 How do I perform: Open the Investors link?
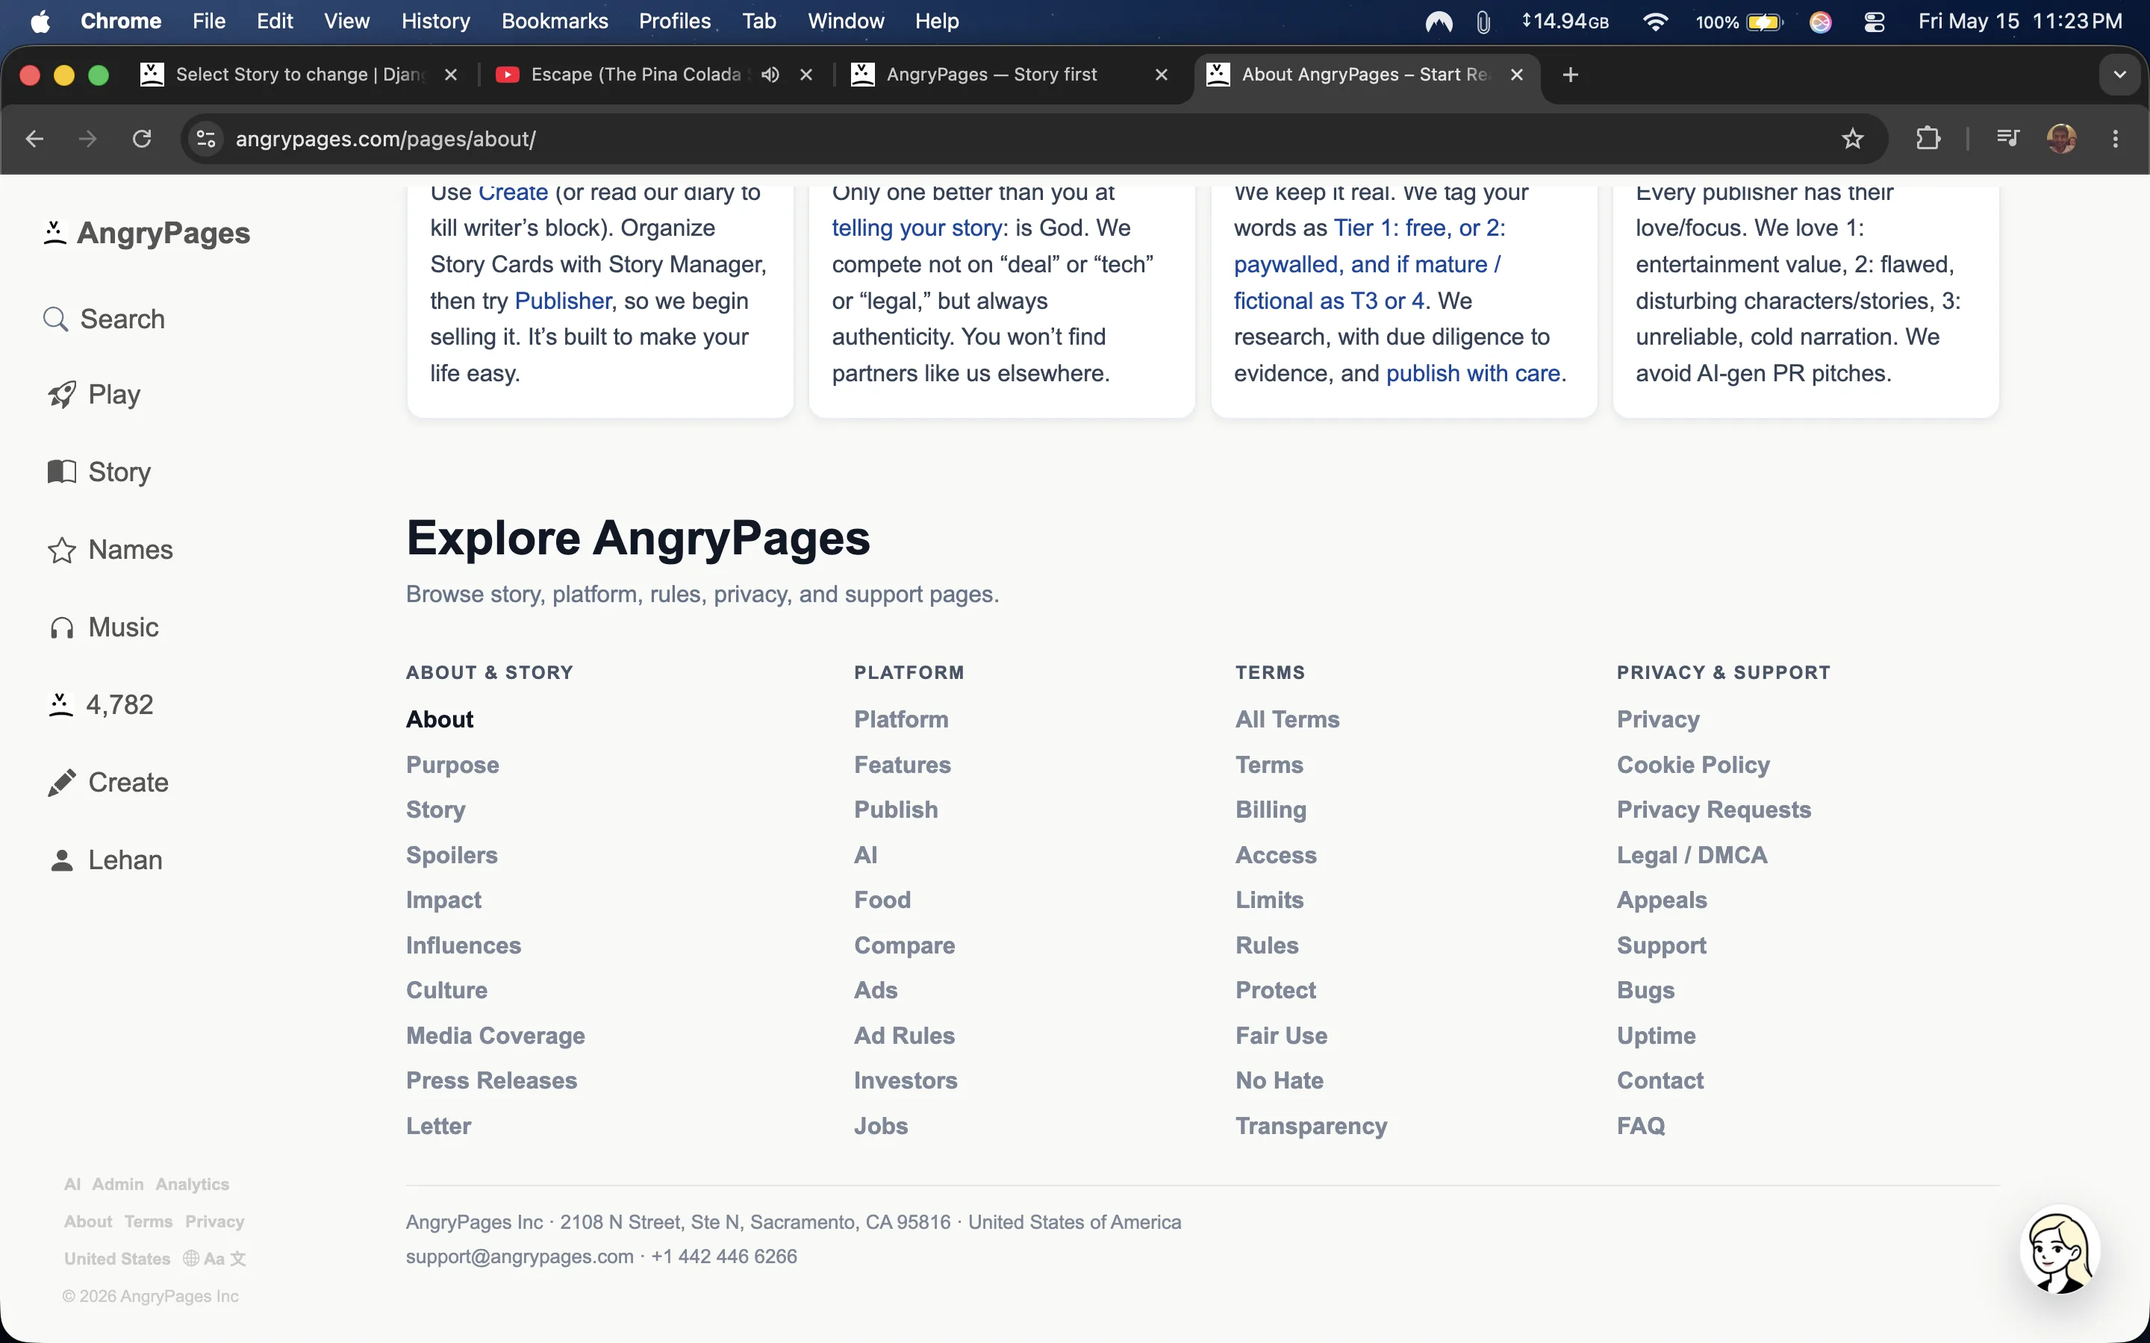pos(906,1081)
